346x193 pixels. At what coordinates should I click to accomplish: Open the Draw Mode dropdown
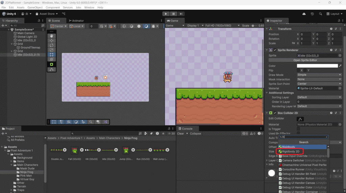[x=319, y=75]
